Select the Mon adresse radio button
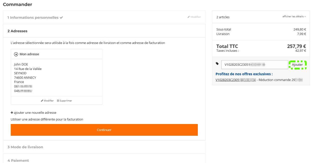This screenshot has height=163, width=315. (x=16, y=54)
